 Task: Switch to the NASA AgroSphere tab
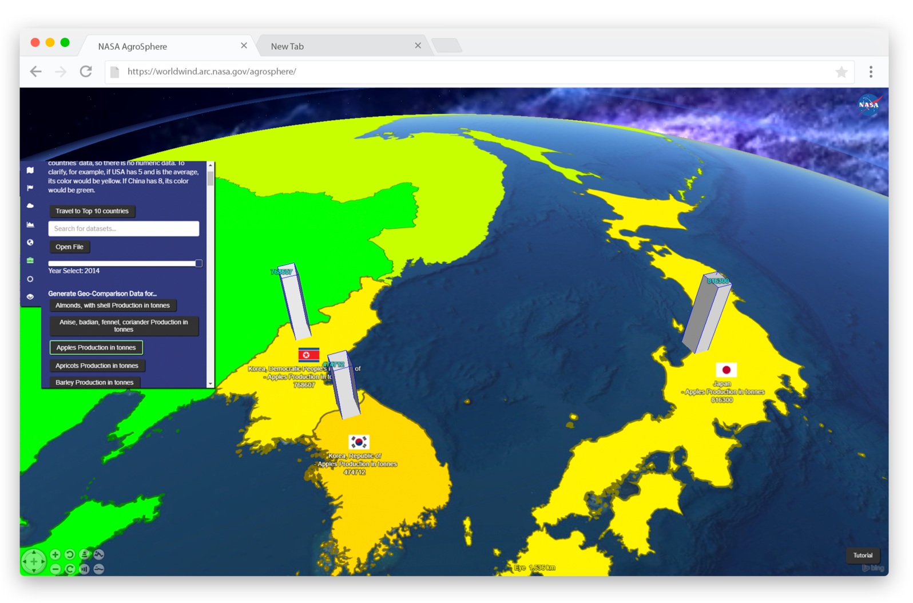point(167,46)
